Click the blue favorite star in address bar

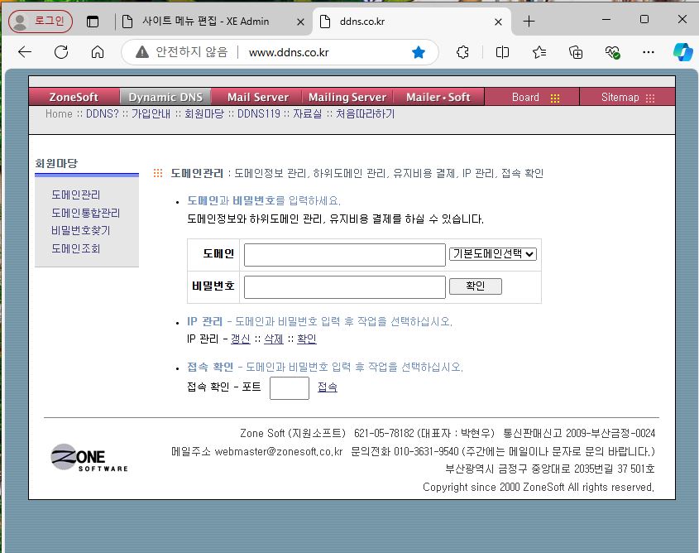tap(419, 52)
